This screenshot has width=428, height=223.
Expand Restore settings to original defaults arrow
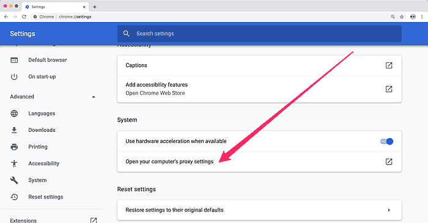pos(389,210)
